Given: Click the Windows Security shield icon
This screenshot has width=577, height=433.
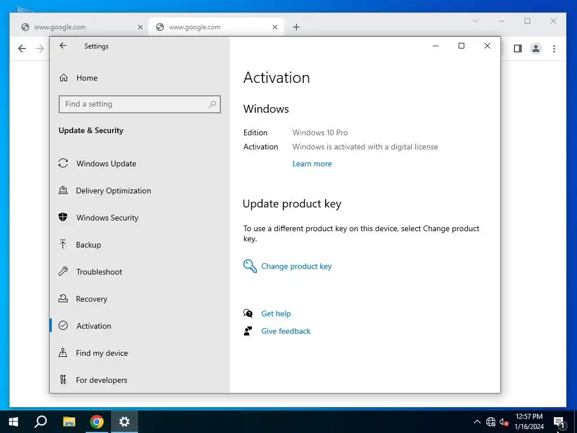Looking at the screenshot, I should [x=63, y=217].
